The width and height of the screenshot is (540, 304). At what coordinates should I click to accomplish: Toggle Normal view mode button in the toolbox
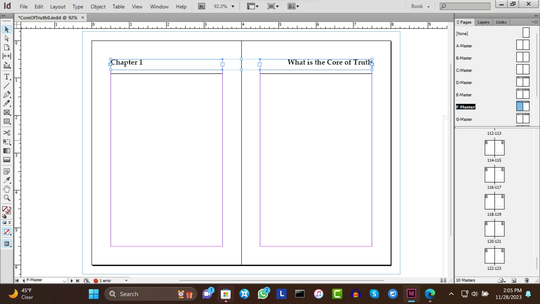coord(6,244)
